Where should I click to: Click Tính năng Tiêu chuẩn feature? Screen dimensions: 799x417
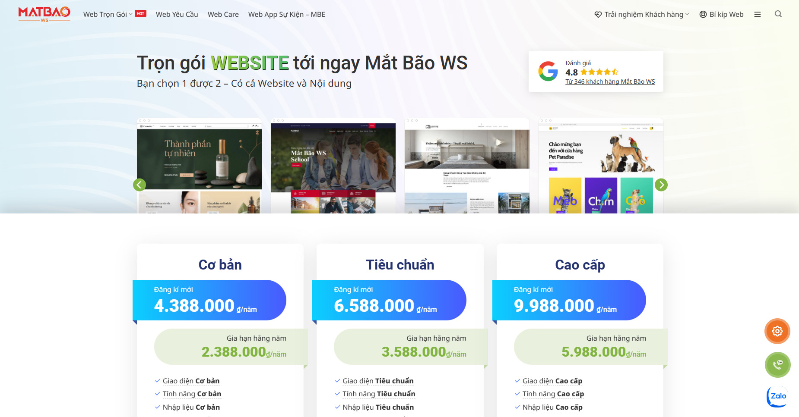379,394
